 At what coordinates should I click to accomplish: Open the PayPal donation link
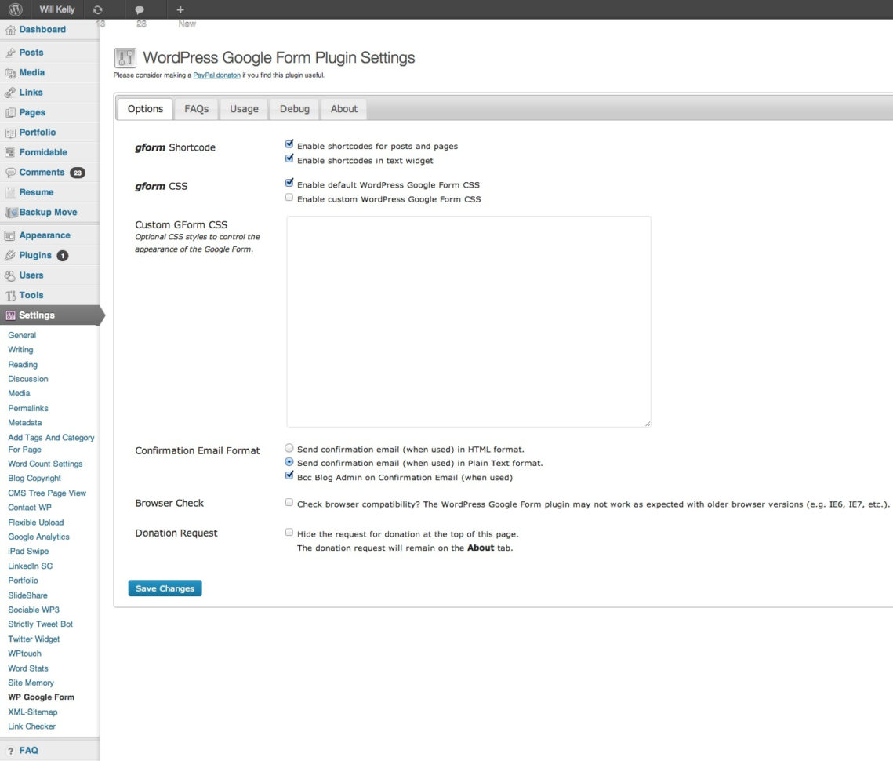(x=216, y=75)
